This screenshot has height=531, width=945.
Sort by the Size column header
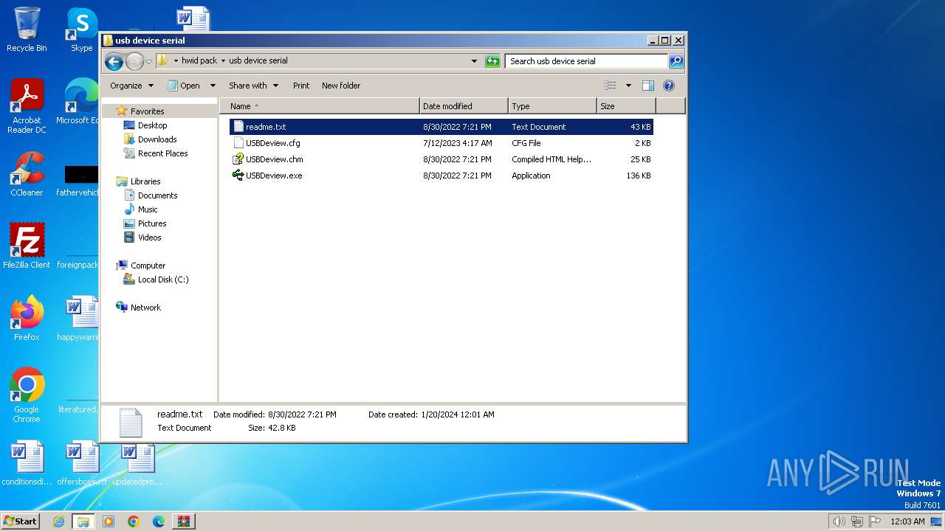tap(626, 106)
